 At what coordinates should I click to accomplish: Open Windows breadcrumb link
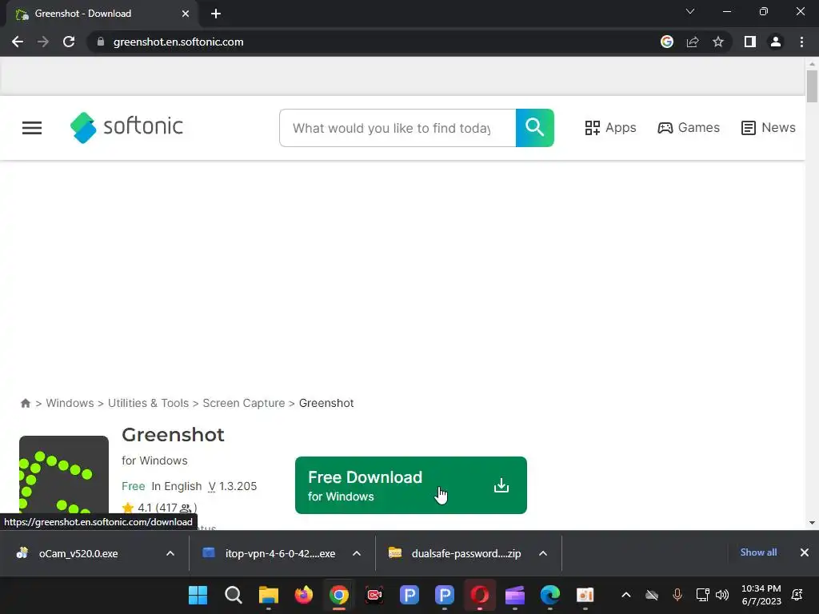pos(70,403)
